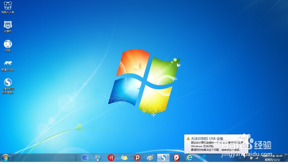The image size is (288, 164).
Task: Open the Windows Start menu orb
Action: click(x=5, y=158)
